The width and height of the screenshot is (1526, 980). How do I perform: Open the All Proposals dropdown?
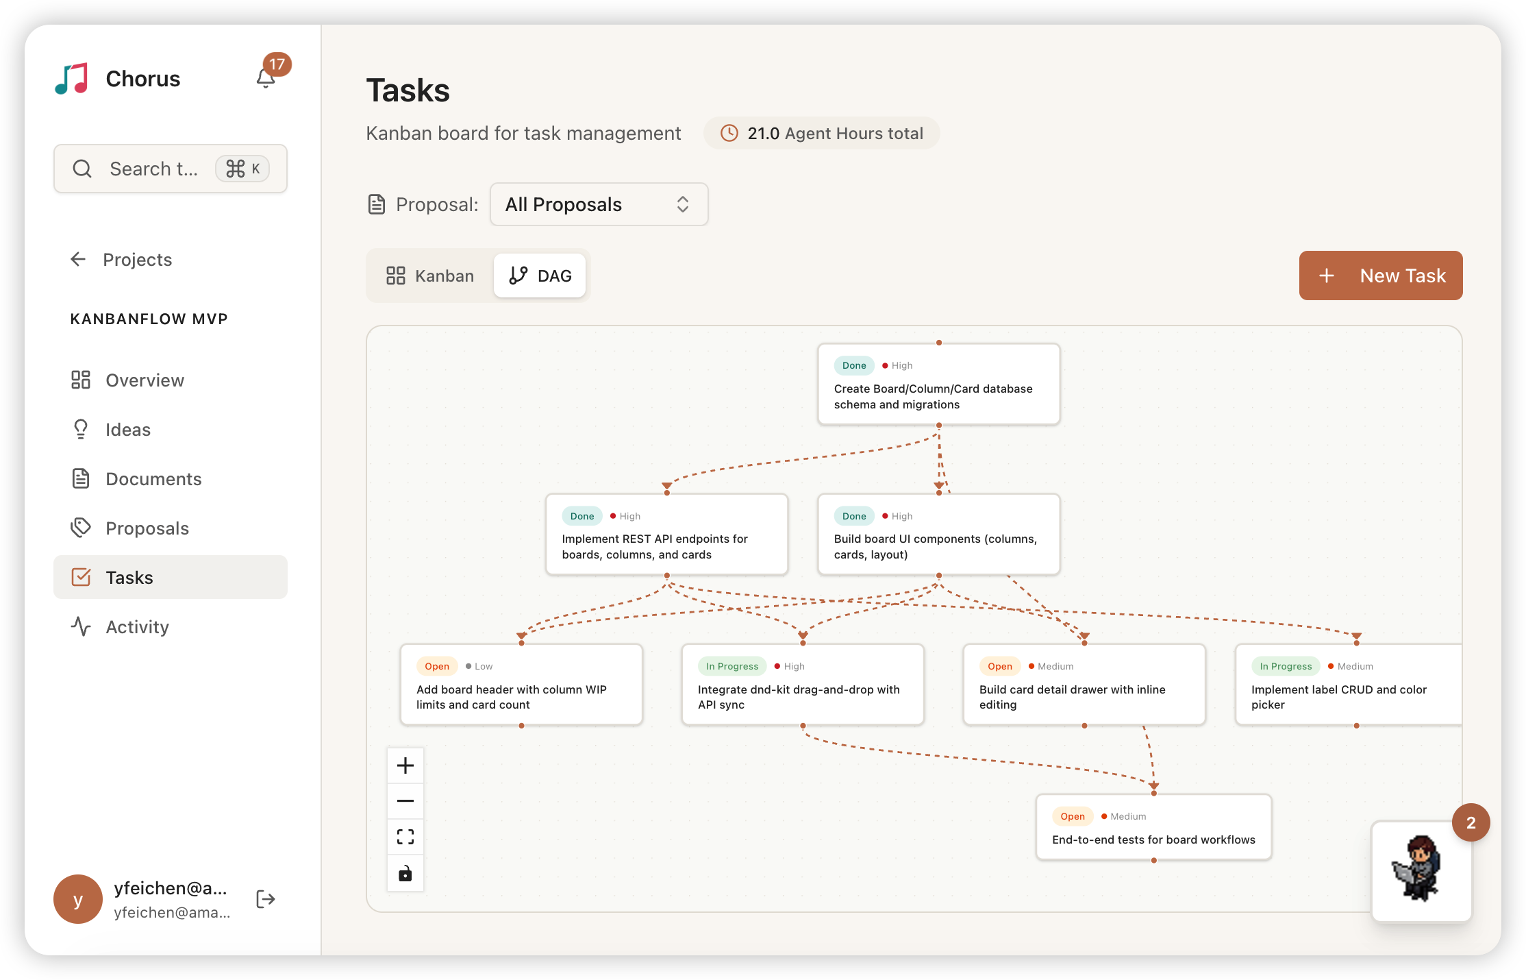598,204
